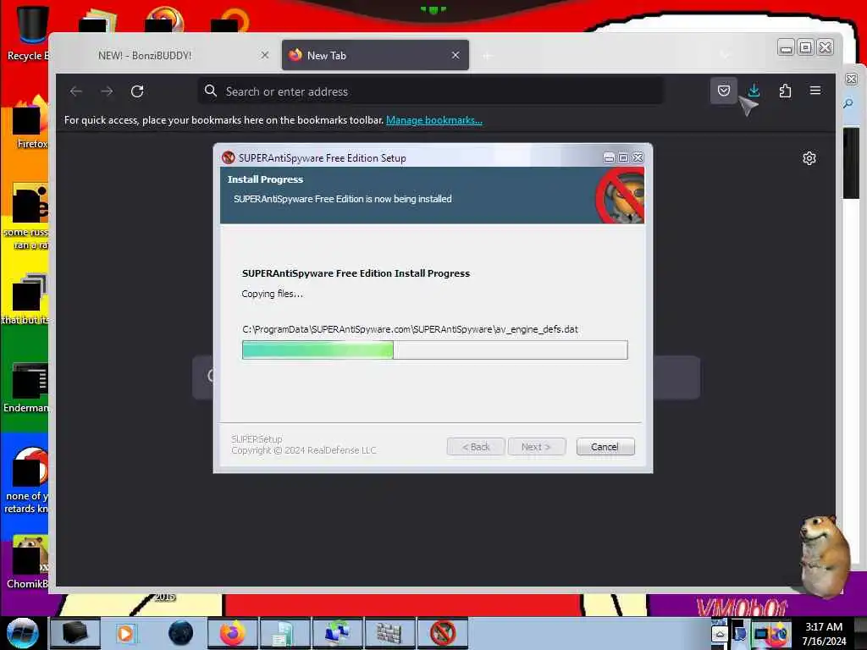The height and width of the screenshot is (650, 867).
Task: Open the Manage bookmarks link
Action: 434,120
